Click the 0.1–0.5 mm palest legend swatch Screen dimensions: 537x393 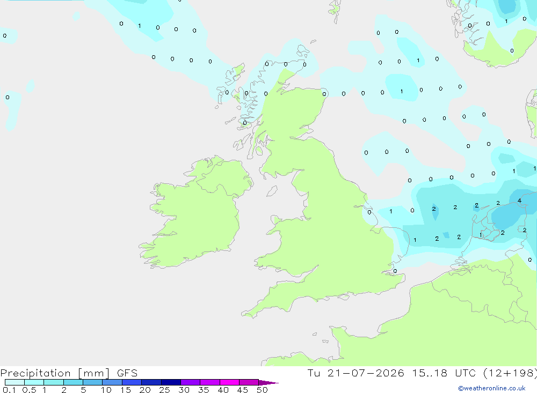coord(14,382)
